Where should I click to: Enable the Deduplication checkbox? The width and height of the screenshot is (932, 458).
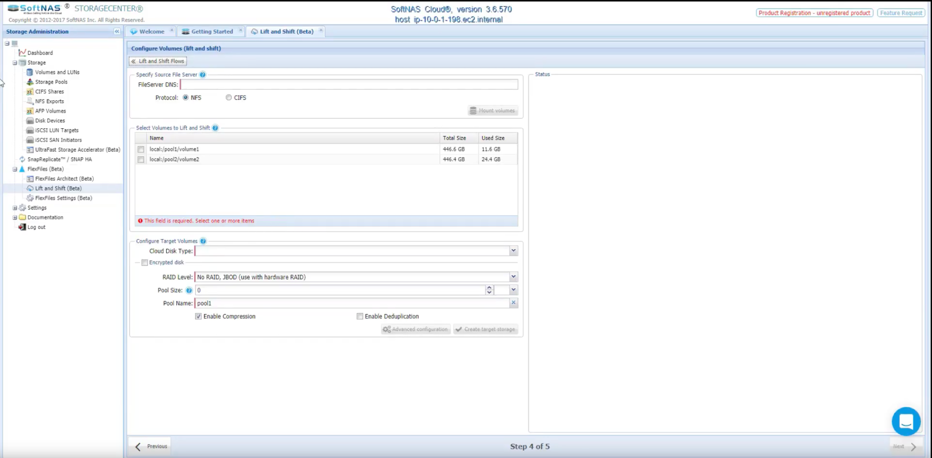coord(359,316)
